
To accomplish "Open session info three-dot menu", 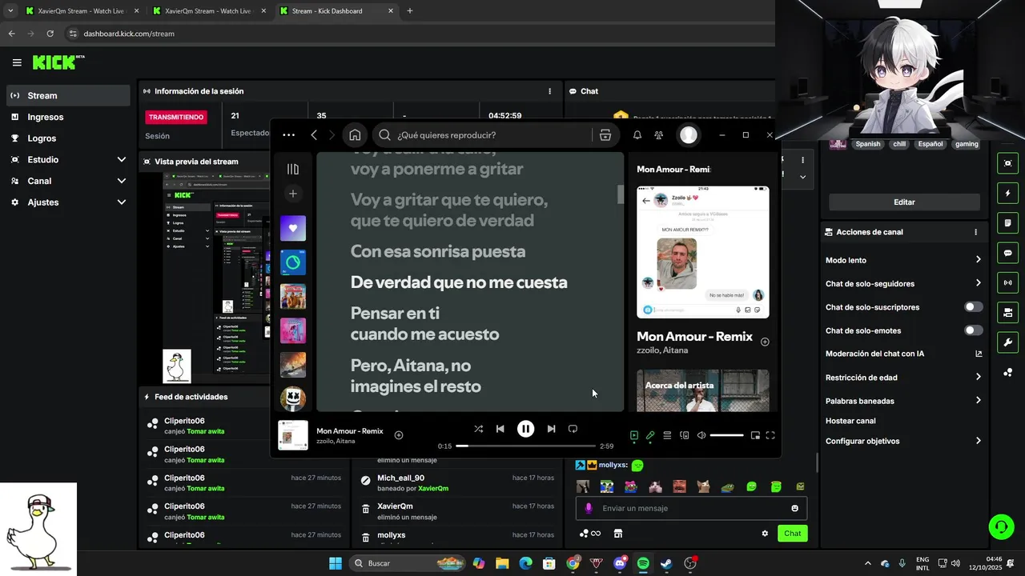I will coord(549,91).
